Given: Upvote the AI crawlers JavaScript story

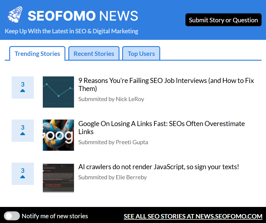Looking at the screenshot, I should pos(23,174).
